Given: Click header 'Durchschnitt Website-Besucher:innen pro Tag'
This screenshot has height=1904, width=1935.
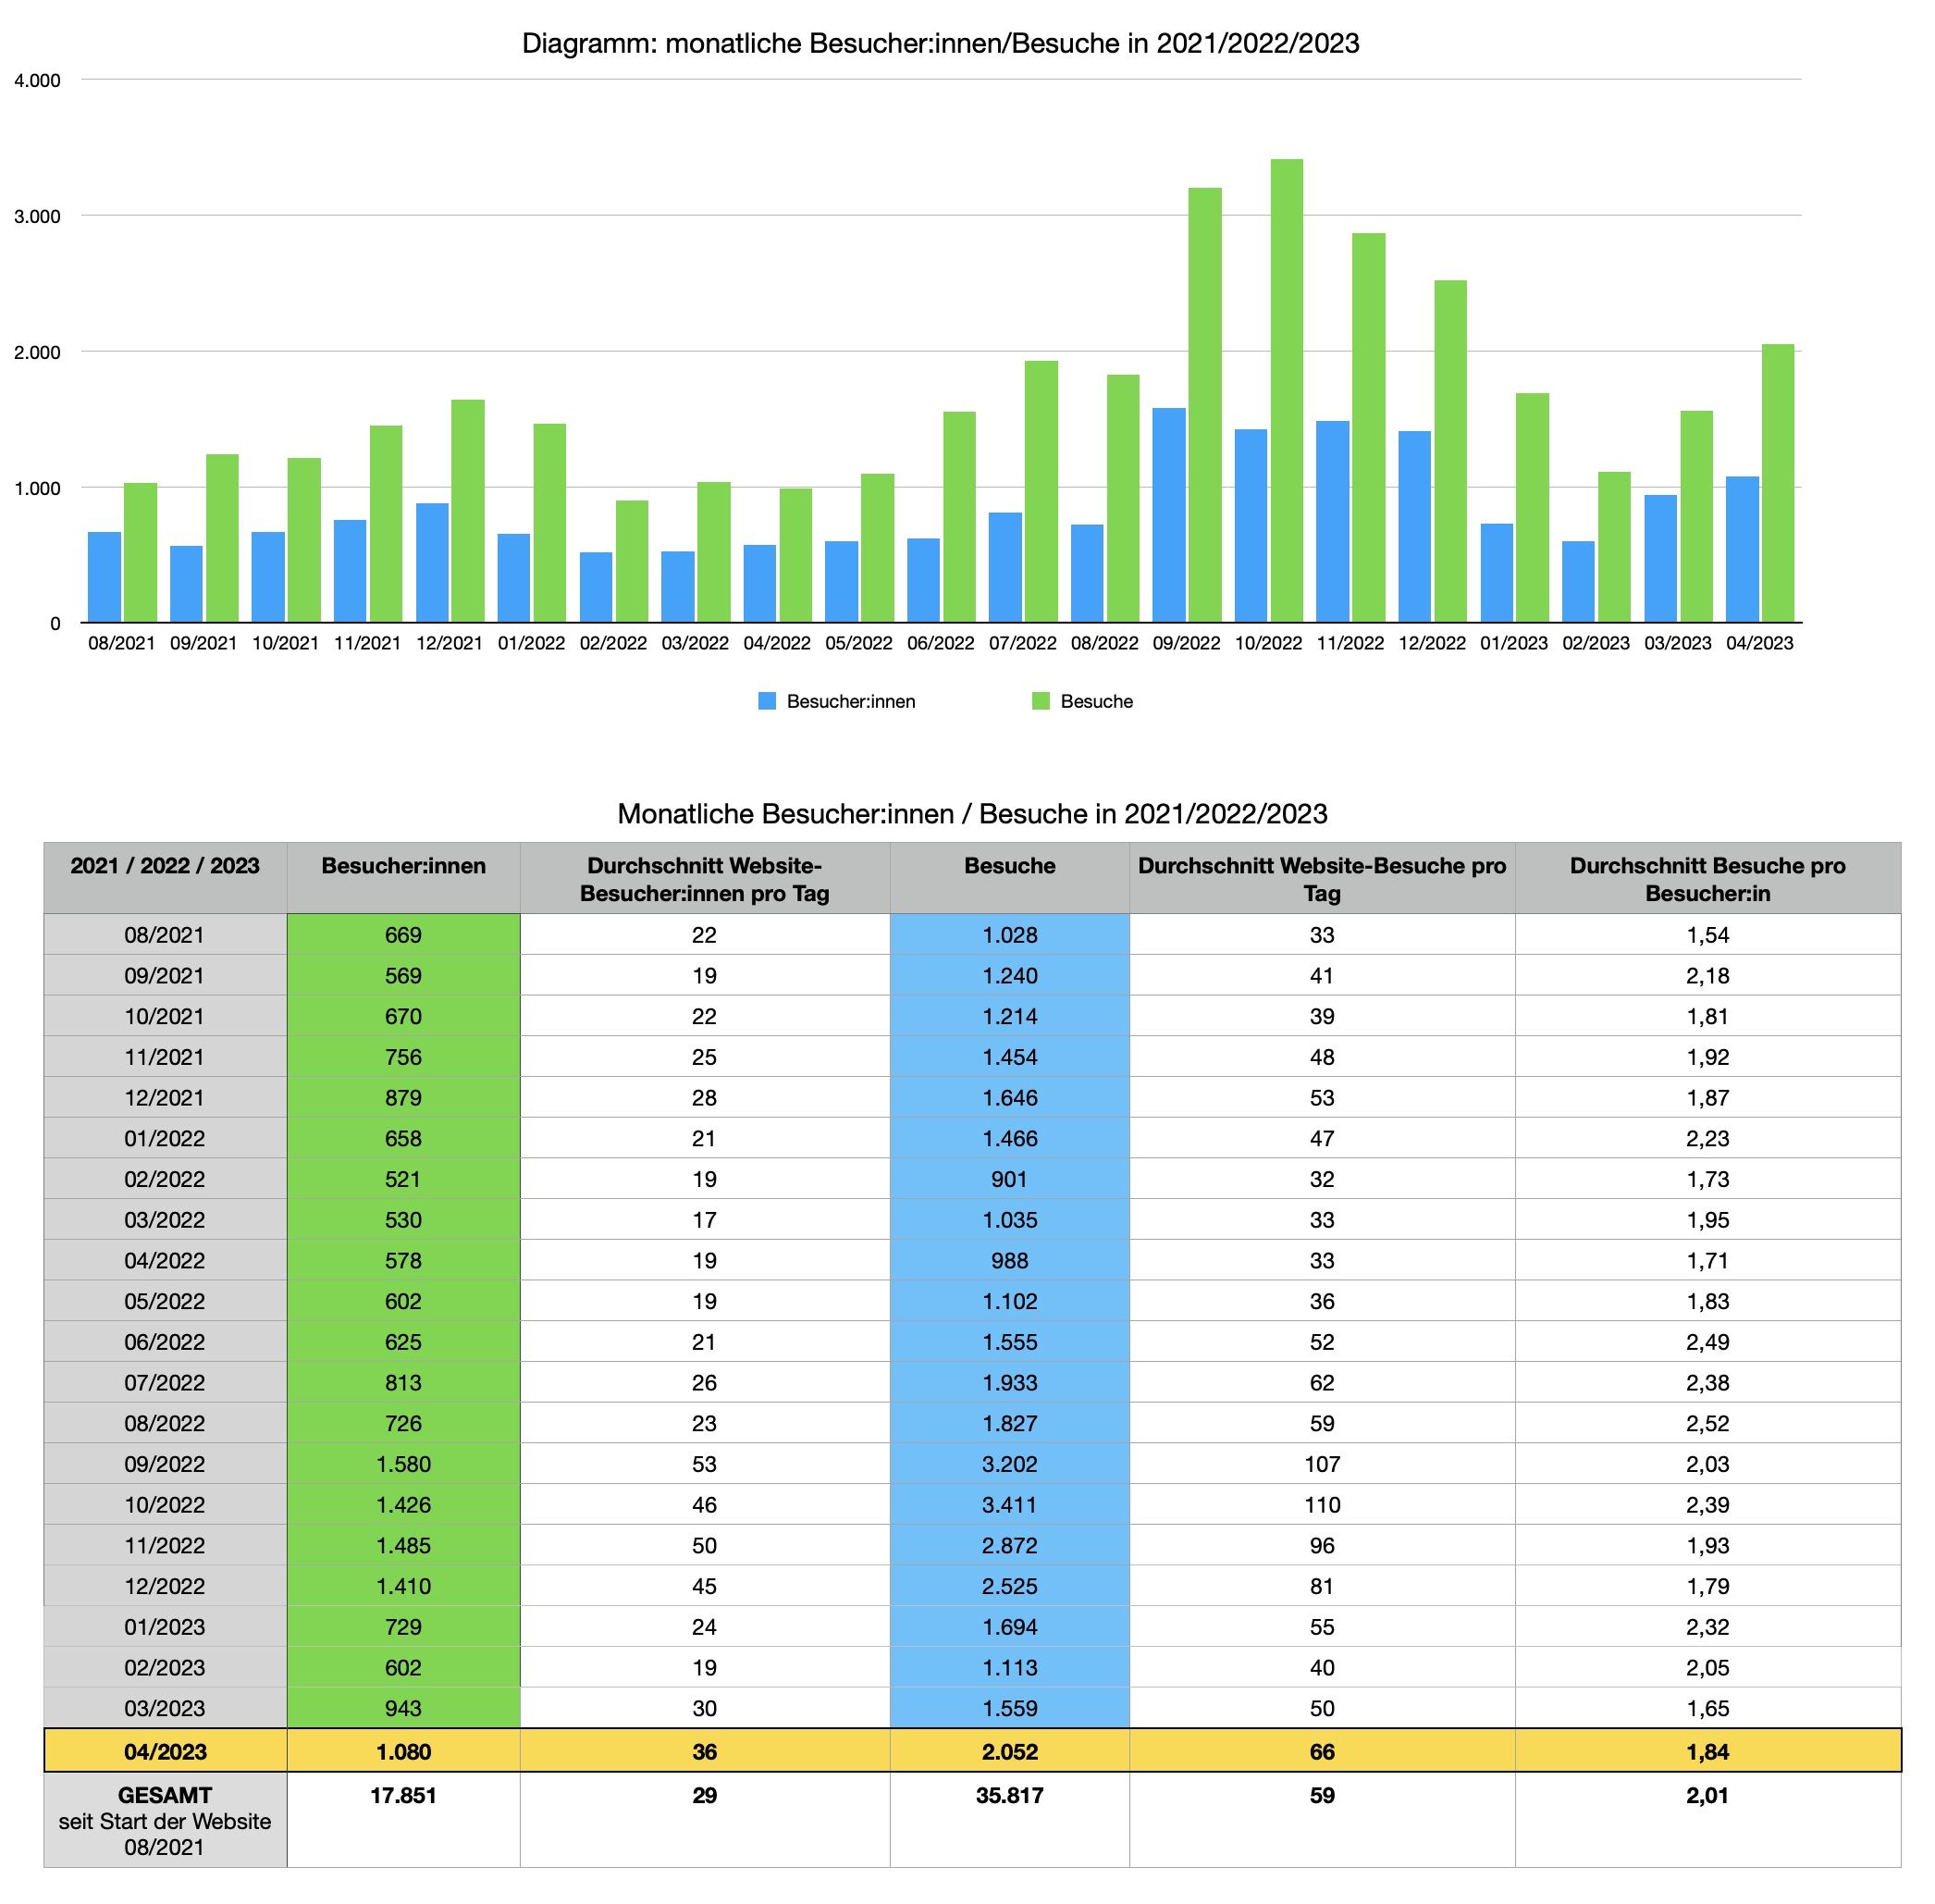Looking at the screenshot, I should click(705, 879).
